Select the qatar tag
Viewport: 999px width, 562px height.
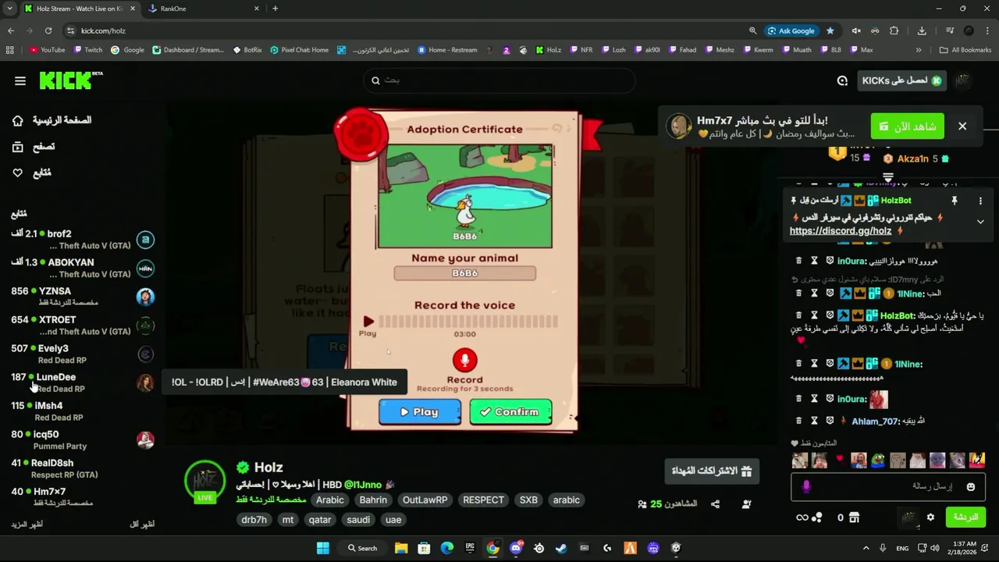tap(320, 520)
